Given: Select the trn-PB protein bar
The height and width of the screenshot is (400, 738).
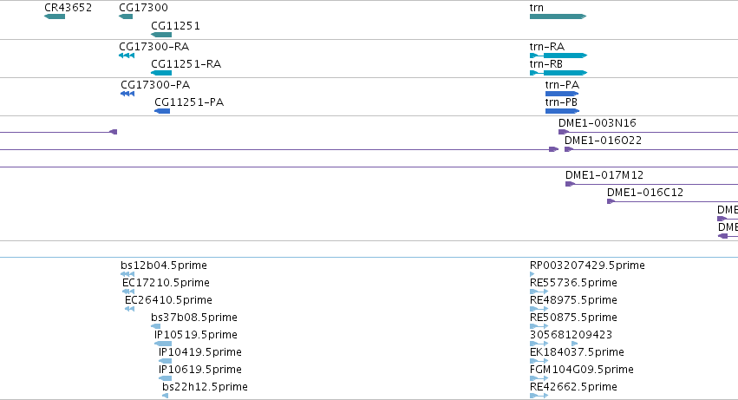Looking at the screenshot, I should coord(562,111).
